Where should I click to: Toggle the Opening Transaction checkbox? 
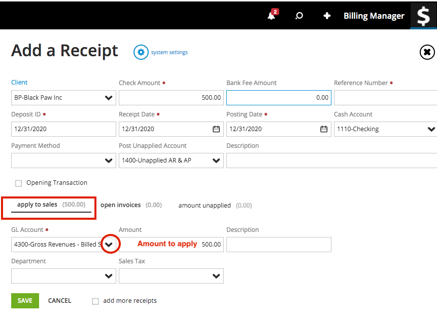pyautogui.click(x=18, y=183)
